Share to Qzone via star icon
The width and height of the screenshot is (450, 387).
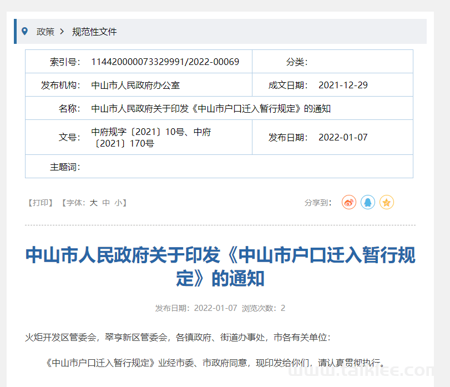click(386, 203)
